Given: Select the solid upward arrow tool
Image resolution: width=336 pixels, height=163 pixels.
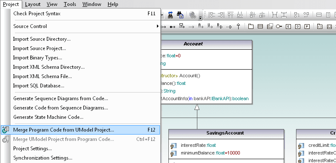Looking at the screenshot, I should [x=238, y=26].
